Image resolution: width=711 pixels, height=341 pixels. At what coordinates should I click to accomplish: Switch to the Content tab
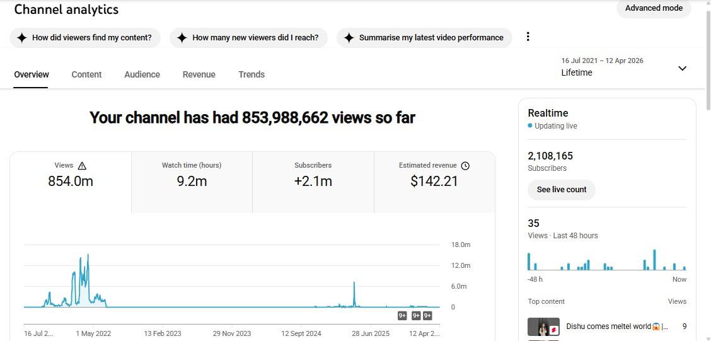86,74
